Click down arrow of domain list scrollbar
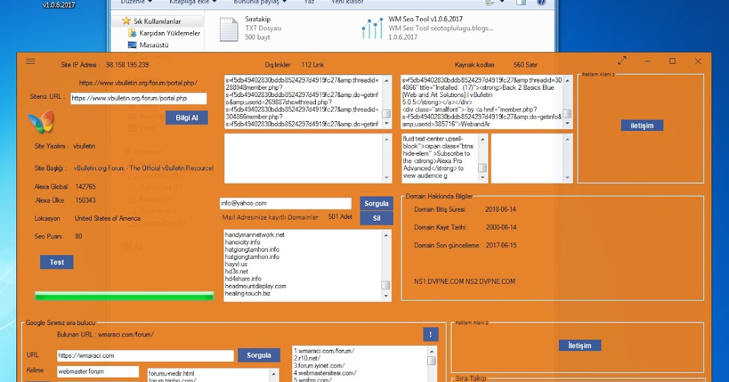Image resolution: width=729 pixels, height=382 pixels. click(x=386, y=297)
